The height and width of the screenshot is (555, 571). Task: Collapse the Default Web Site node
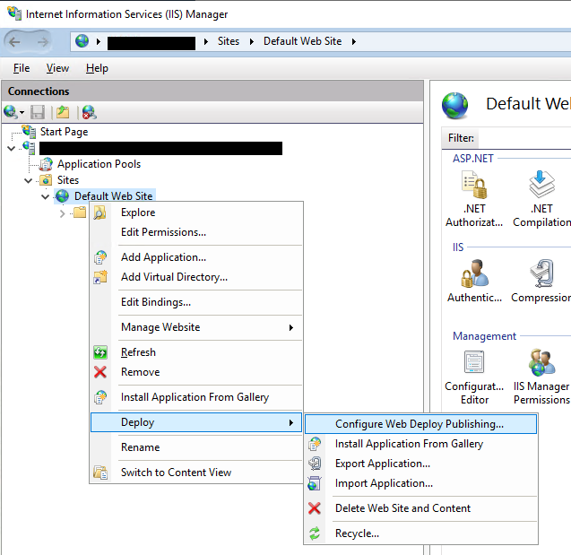(x=46, y=196)
